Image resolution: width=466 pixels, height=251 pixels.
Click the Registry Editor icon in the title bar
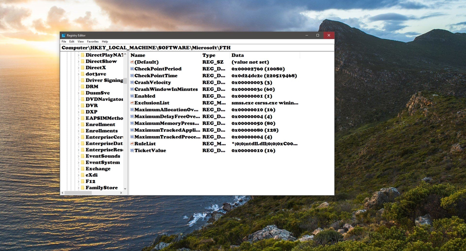click(x=63, y=35)
